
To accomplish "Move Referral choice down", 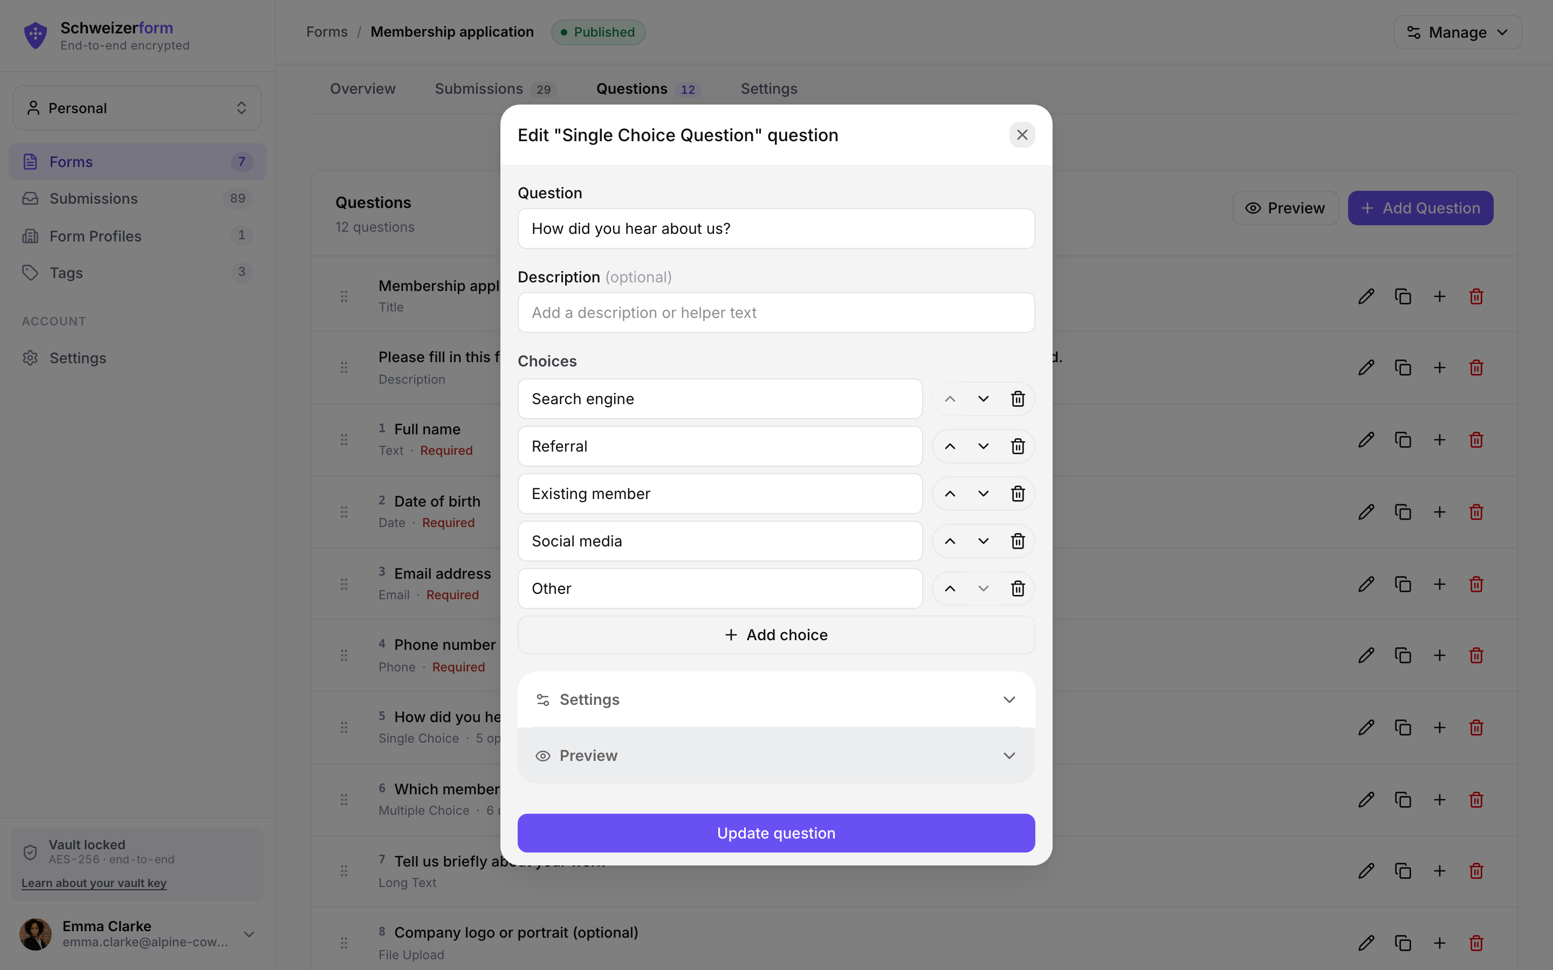I will point(983,447).
